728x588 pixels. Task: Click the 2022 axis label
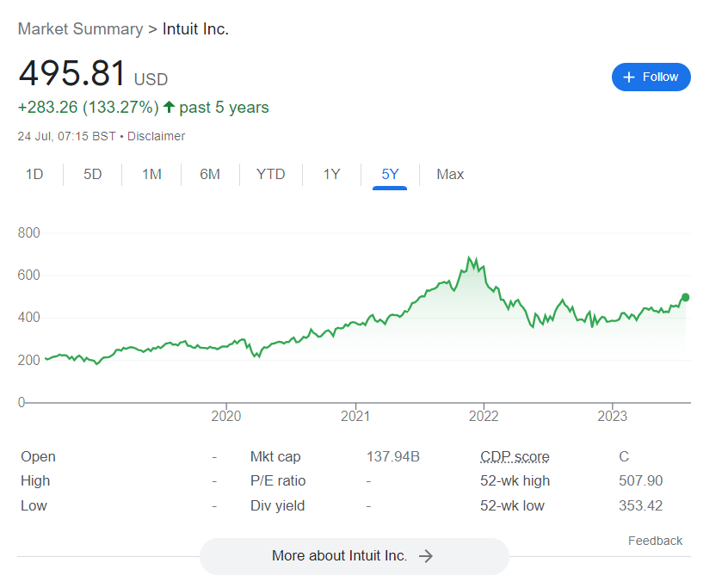pyautogui.click(x=484, y=416)
